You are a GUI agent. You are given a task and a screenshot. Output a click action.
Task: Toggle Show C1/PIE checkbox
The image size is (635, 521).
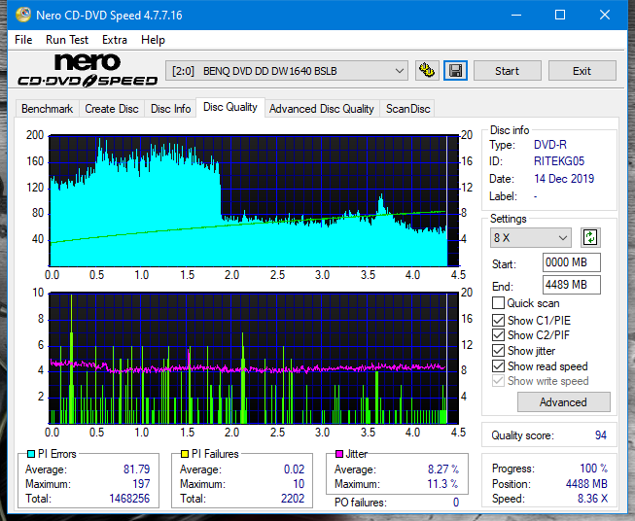coord(498,320)
